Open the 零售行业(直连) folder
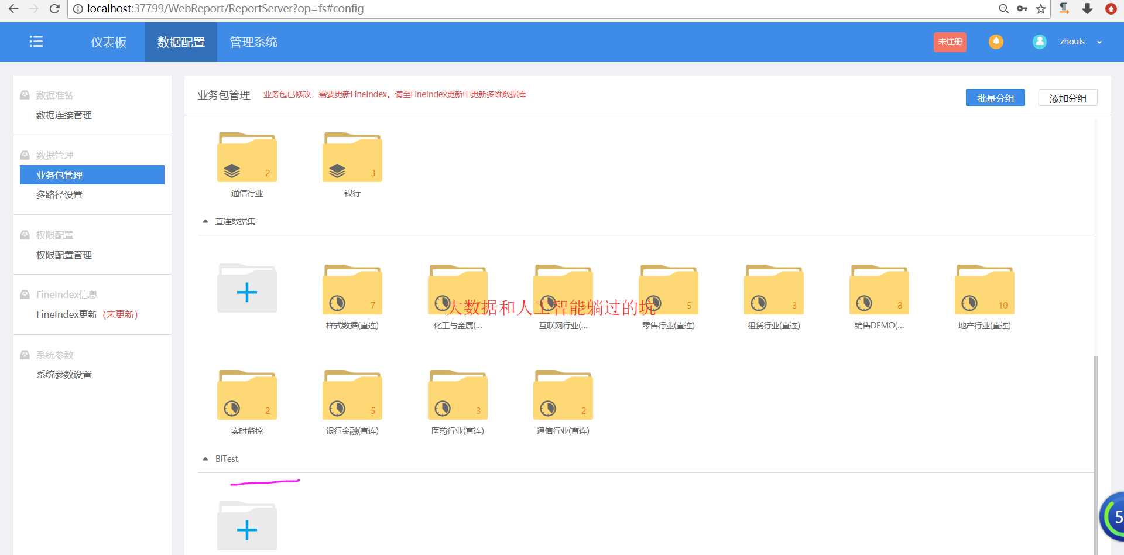 pyautogui.click(x=669, y=289)
